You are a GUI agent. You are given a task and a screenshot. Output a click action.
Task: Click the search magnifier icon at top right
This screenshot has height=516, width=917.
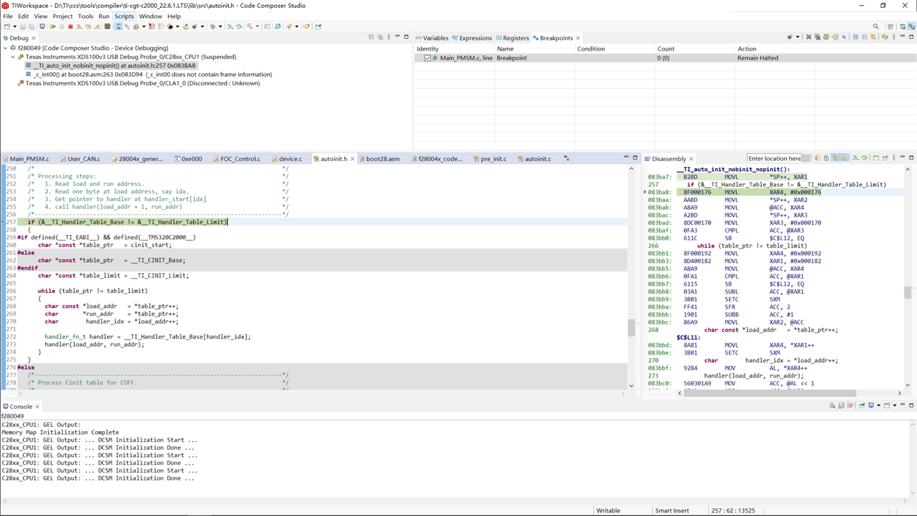[876, 26]
